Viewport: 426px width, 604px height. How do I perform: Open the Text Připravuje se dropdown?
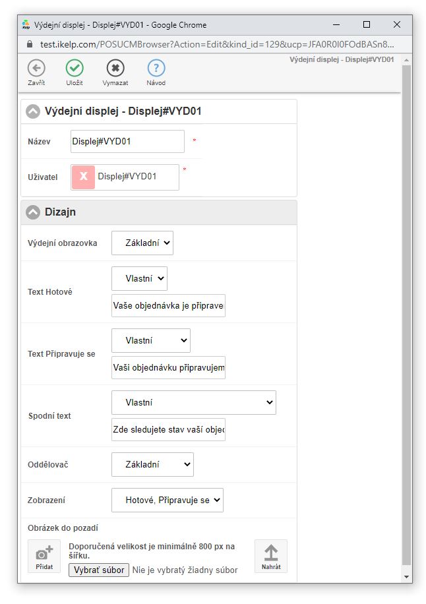click(x=151, y=340)
